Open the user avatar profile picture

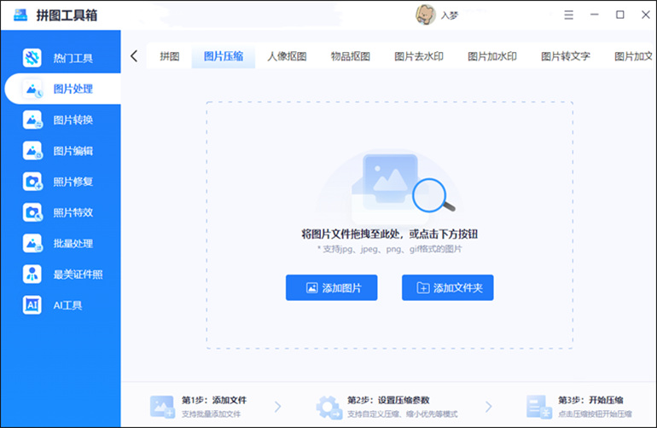coord(425,14)
